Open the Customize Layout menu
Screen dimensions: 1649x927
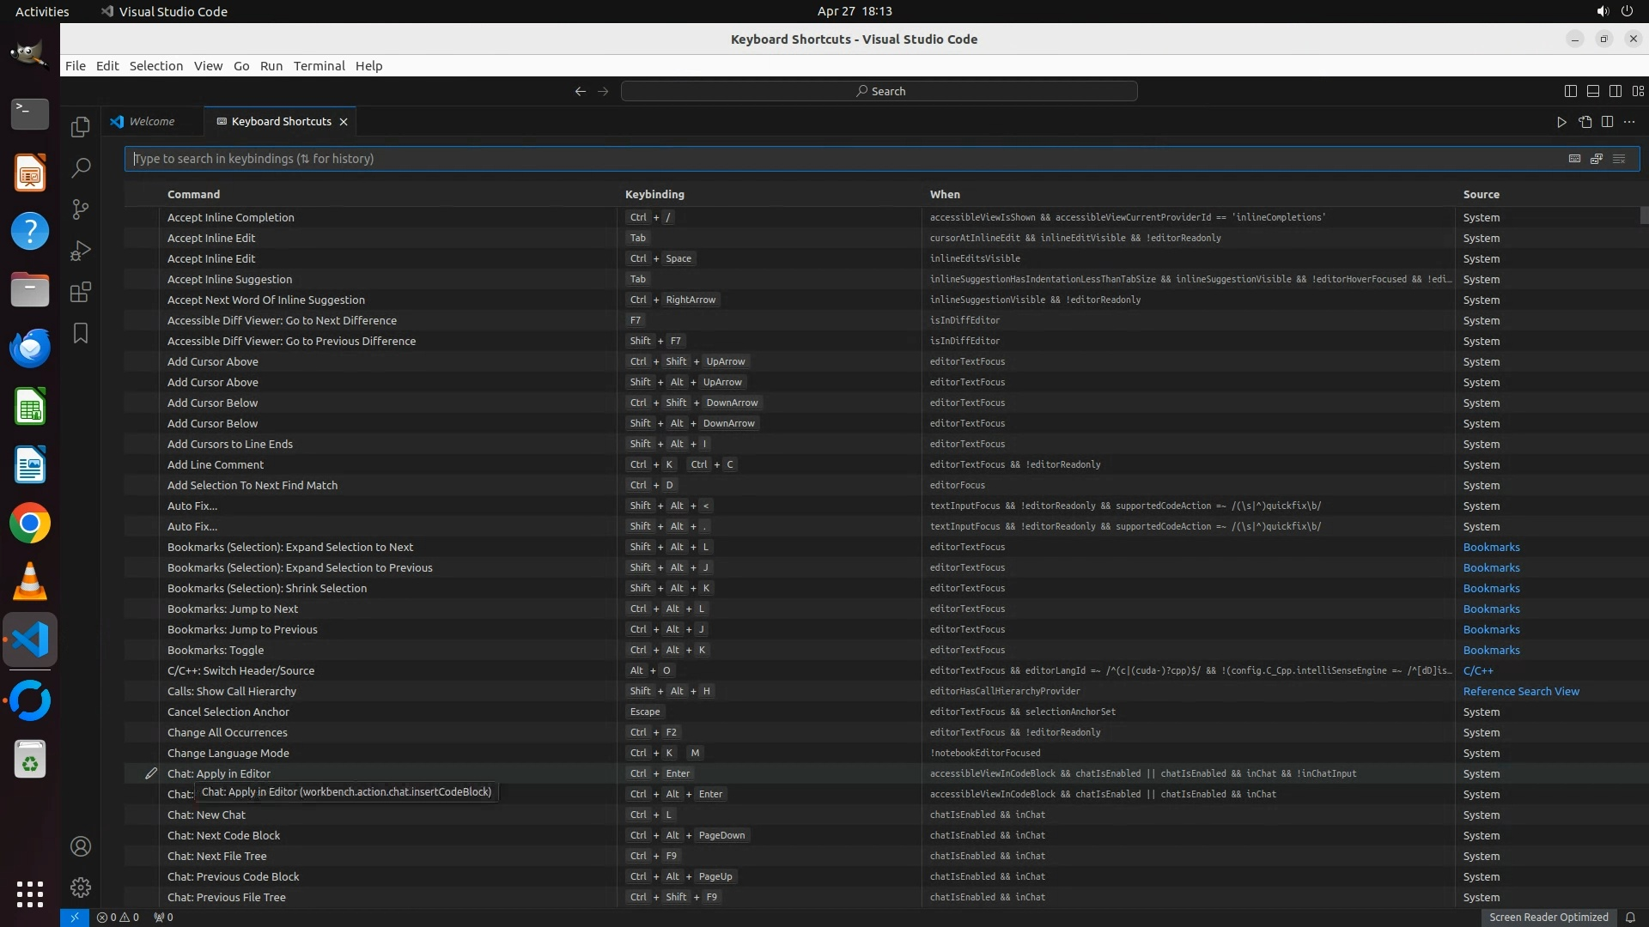[1638, 91]
